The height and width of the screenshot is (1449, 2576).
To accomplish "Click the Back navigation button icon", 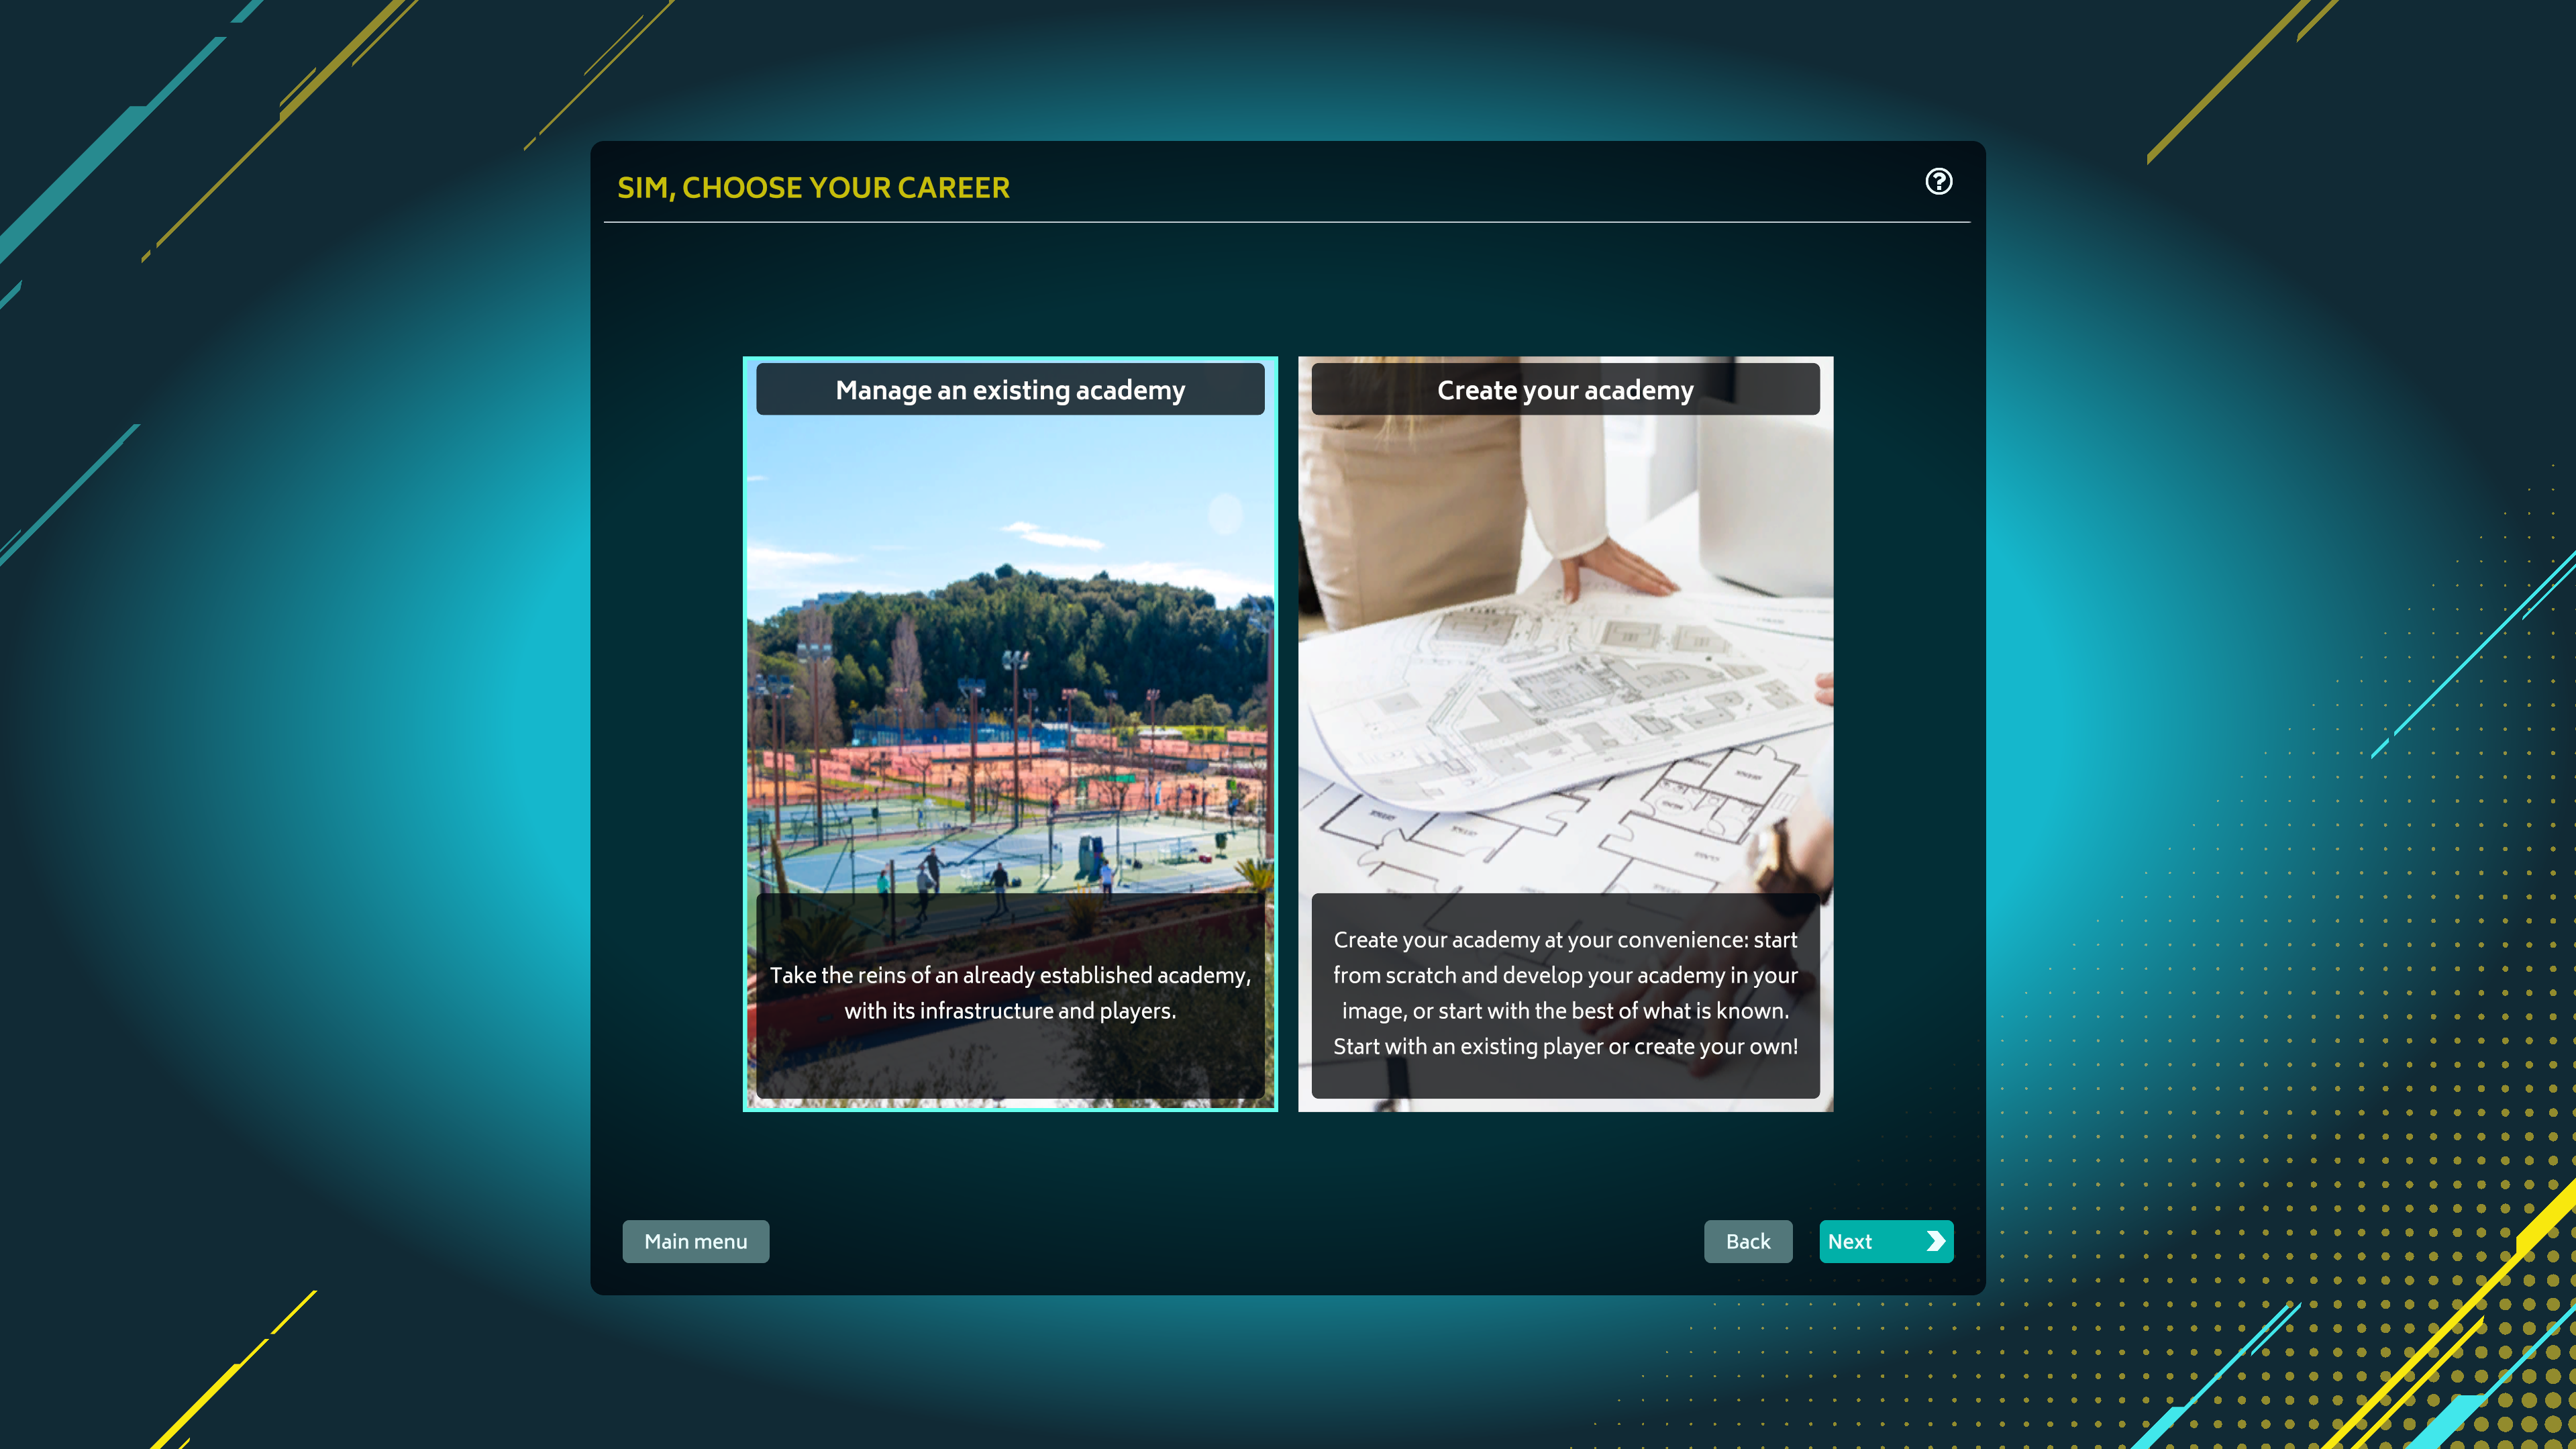I will pyautogui.click(x=1748, y=1240).
